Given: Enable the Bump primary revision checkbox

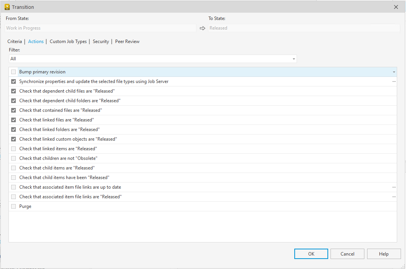Looking at the screenshot, I should click(x=13, y=72).
